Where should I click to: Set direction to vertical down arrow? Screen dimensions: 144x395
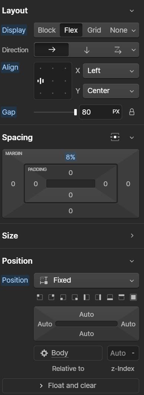(x=86, y=50)
